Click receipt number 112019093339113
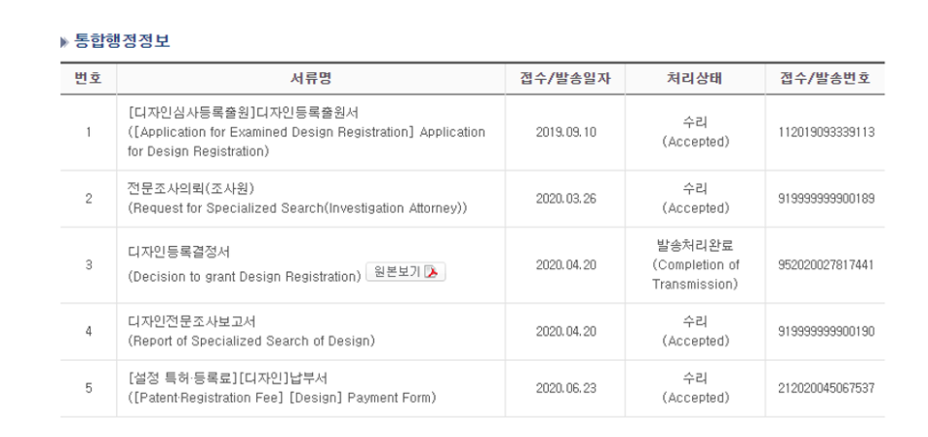 [826, 132]
